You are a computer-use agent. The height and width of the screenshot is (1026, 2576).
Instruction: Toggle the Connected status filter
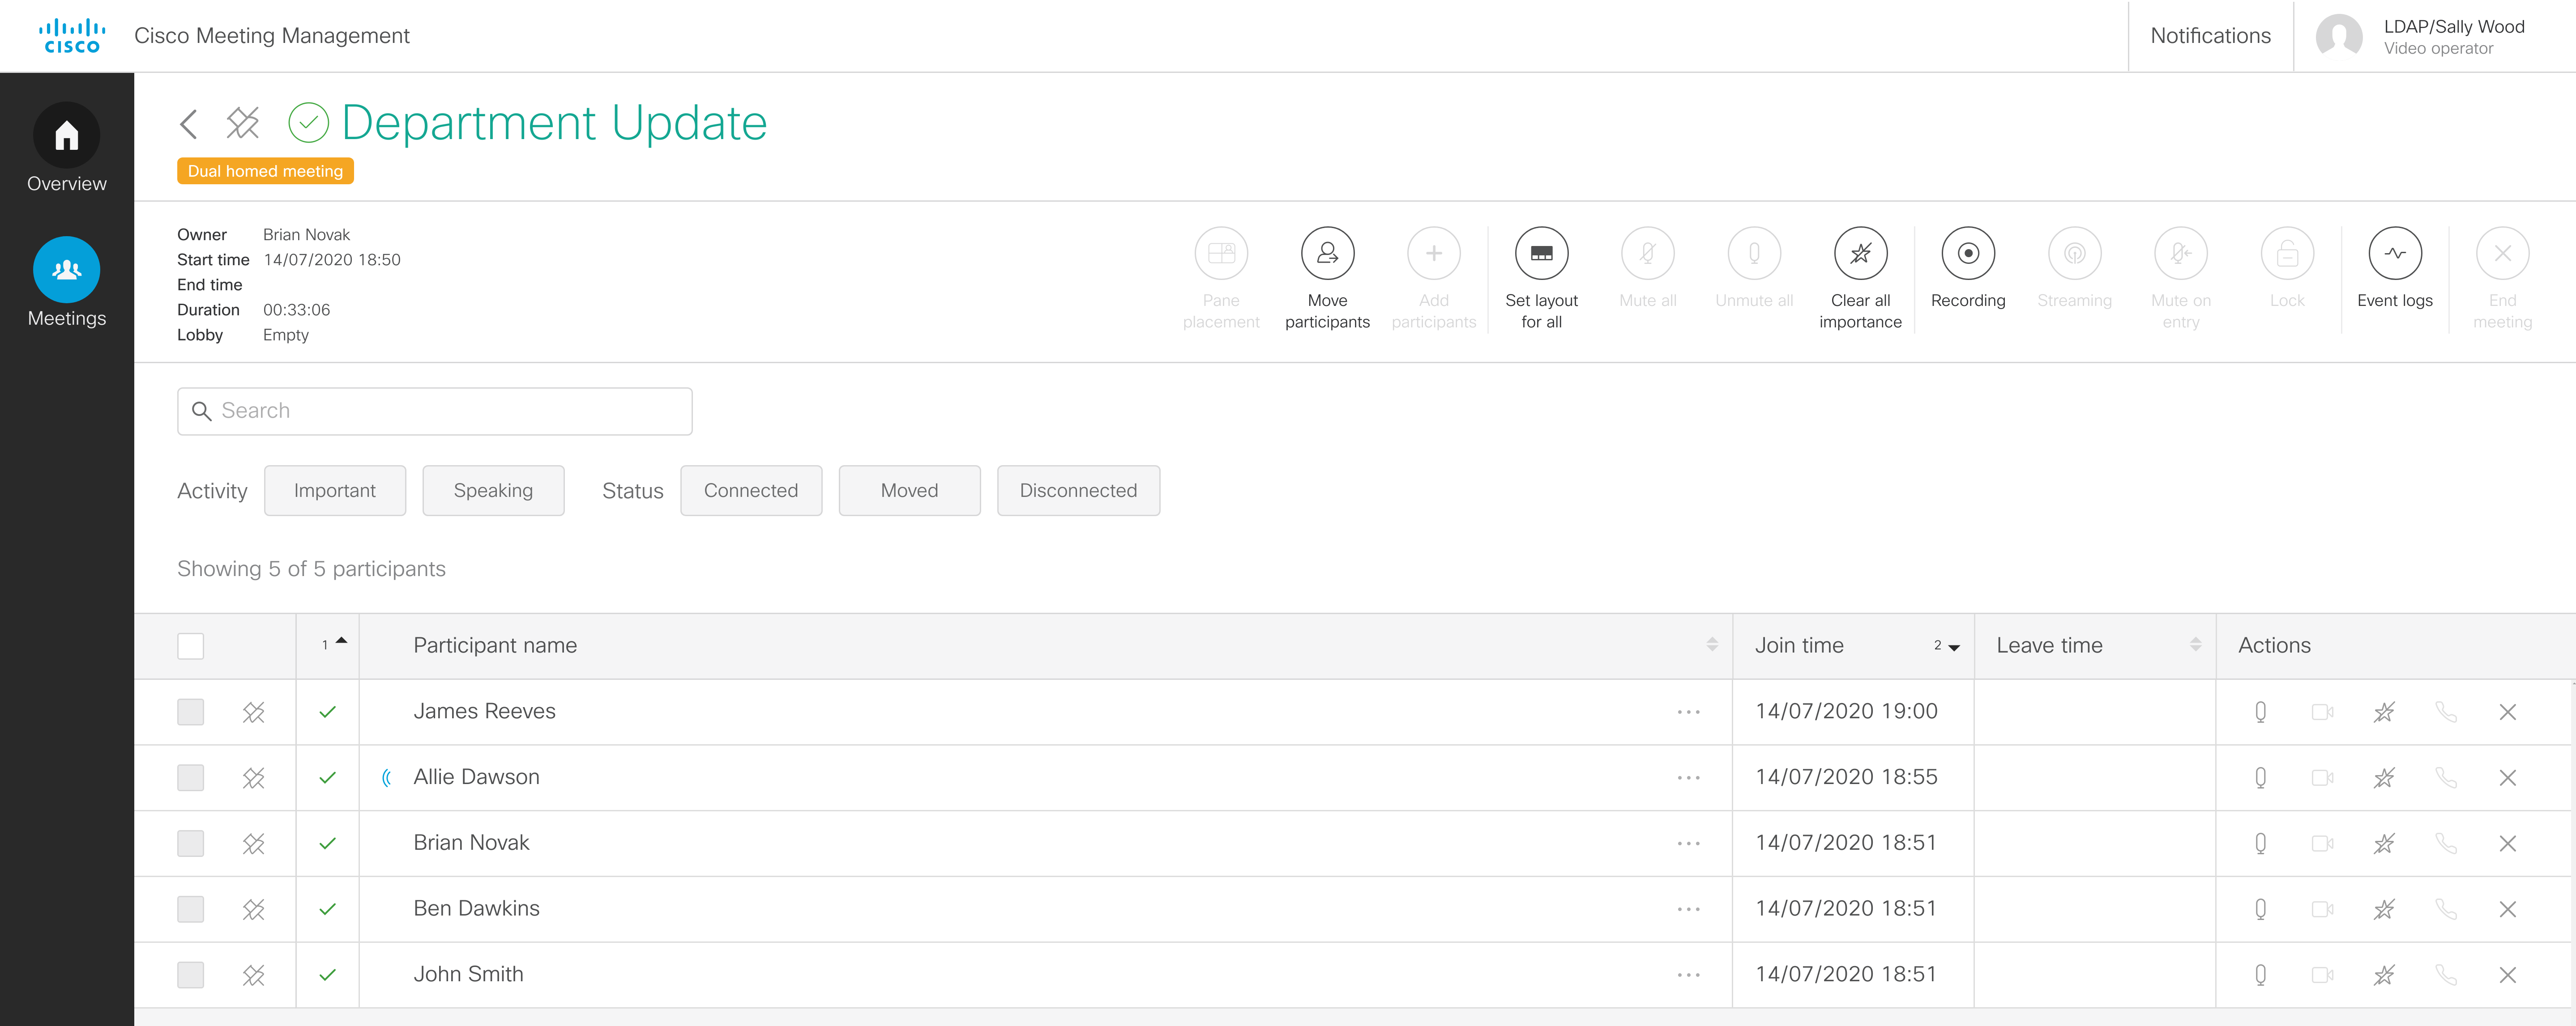(x=751, y=491)
